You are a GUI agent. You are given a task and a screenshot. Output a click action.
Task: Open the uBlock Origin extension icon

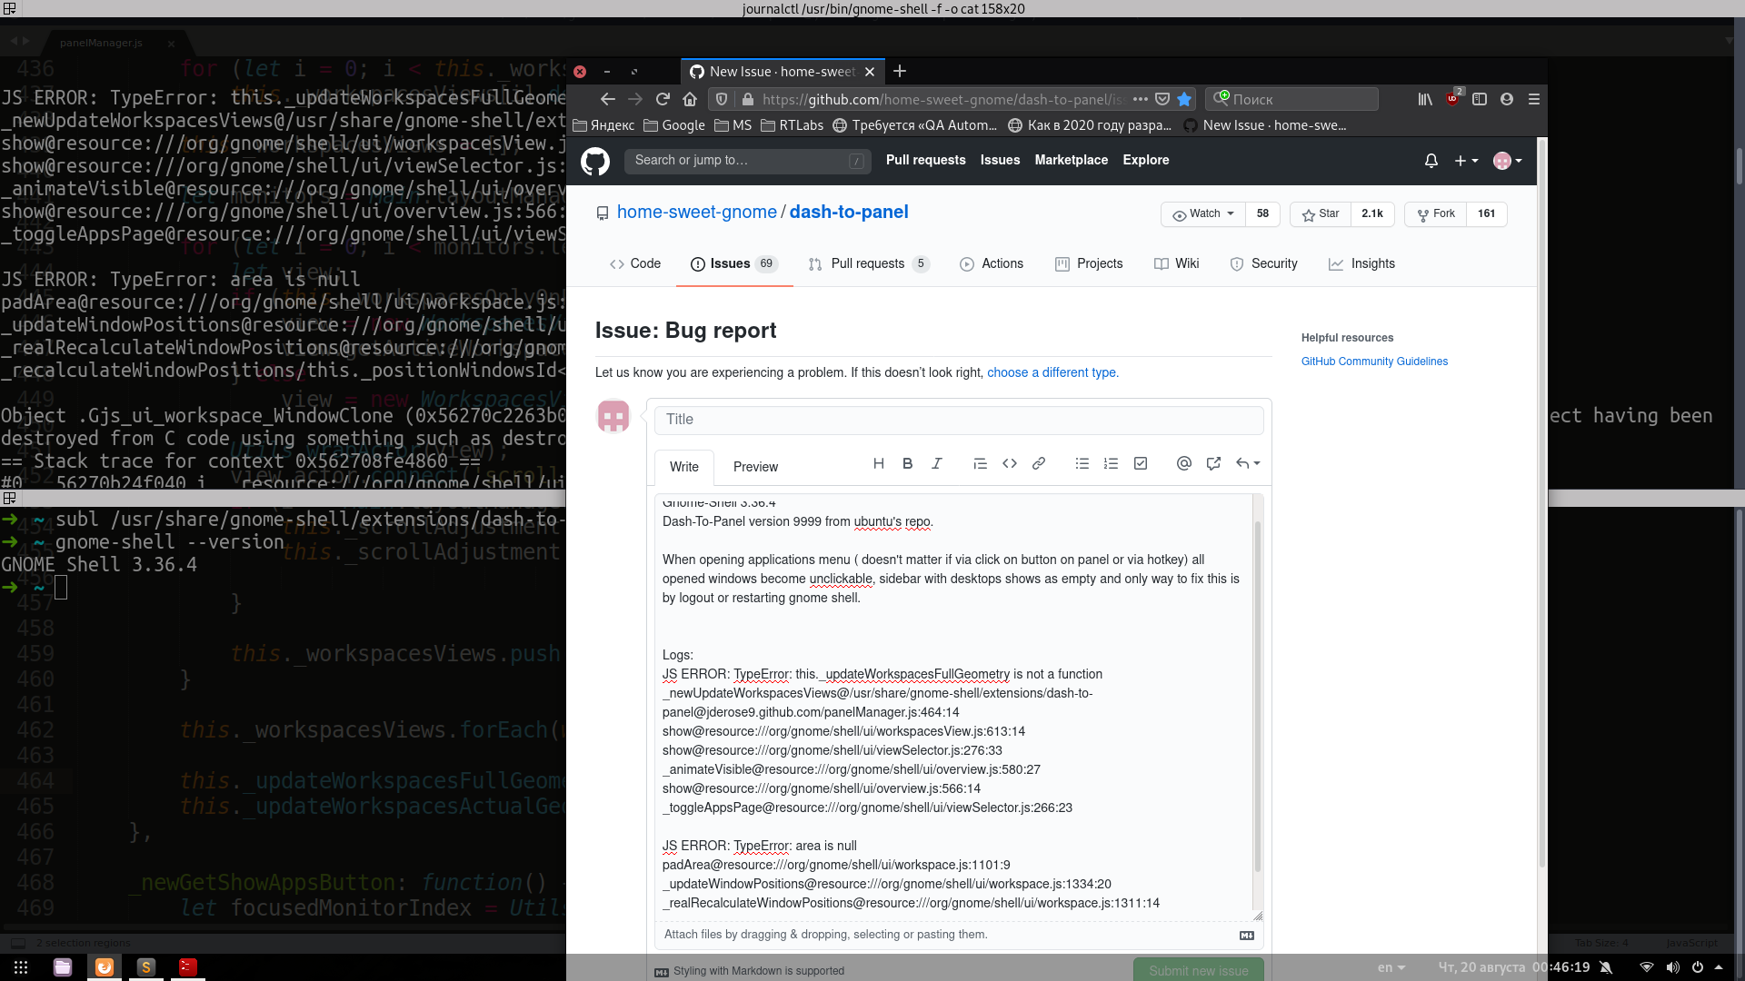coord(1452,98)
